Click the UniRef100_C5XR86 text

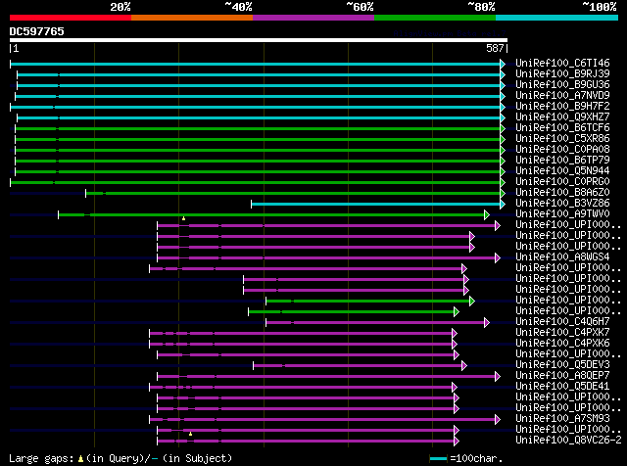562,139
